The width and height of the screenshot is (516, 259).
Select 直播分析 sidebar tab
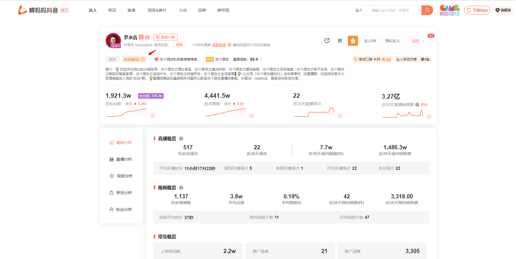tap(121, 159)
